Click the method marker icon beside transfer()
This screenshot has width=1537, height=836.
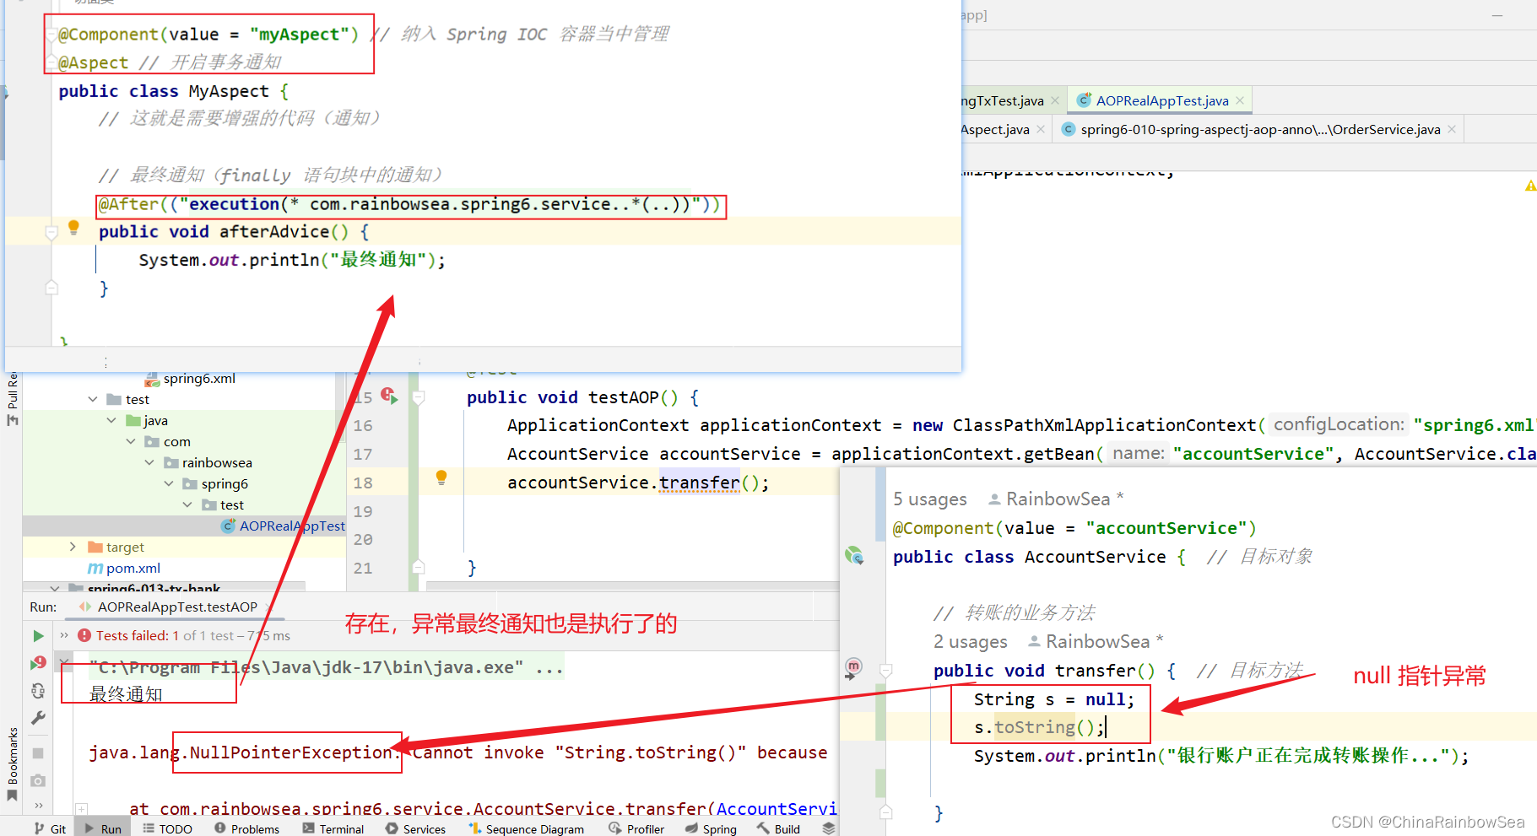(x=853, y=668)
